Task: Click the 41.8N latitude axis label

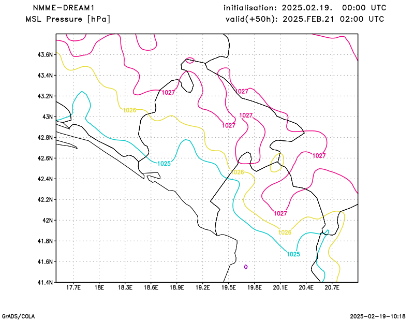Action: (45, 241)
